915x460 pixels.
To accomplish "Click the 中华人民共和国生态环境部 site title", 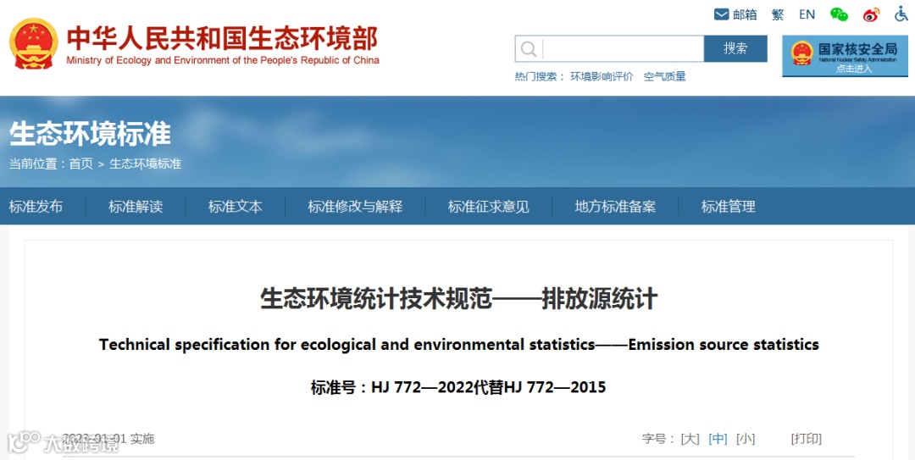I will tap(222, 38).
